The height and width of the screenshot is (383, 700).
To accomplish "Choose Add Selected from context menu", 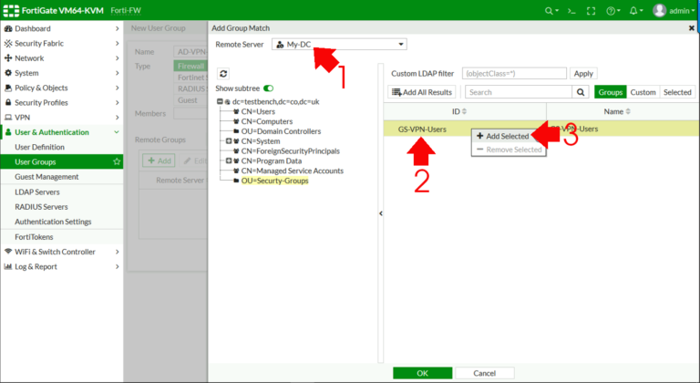I will coord(509,136).
